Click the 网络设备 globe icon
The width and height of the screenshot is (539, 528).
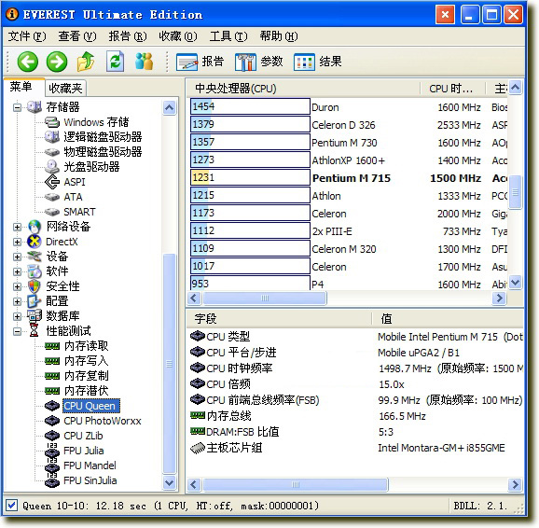35,227
